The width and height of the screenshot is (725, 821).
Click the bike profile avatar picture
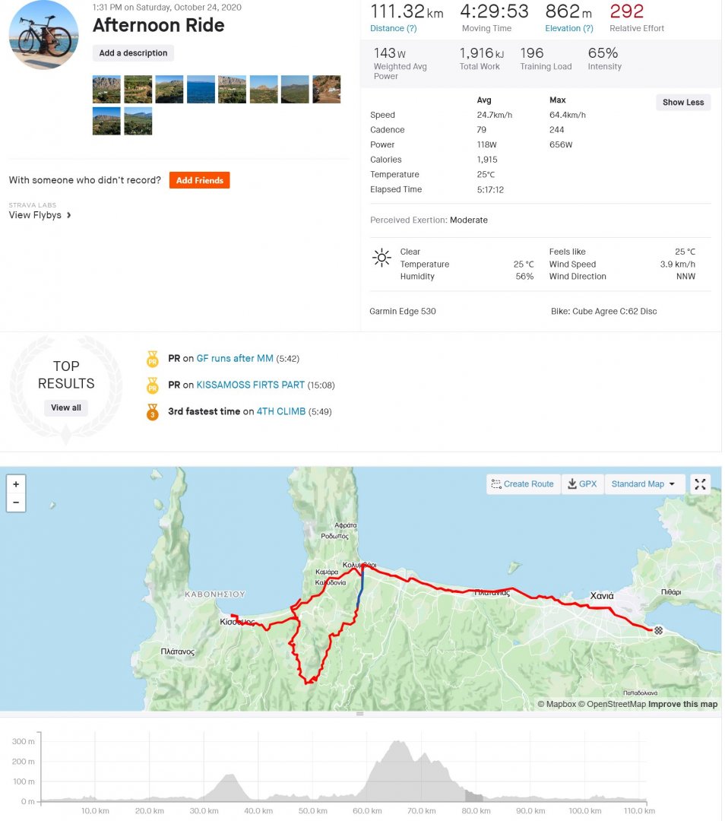[x=43, y=35]
